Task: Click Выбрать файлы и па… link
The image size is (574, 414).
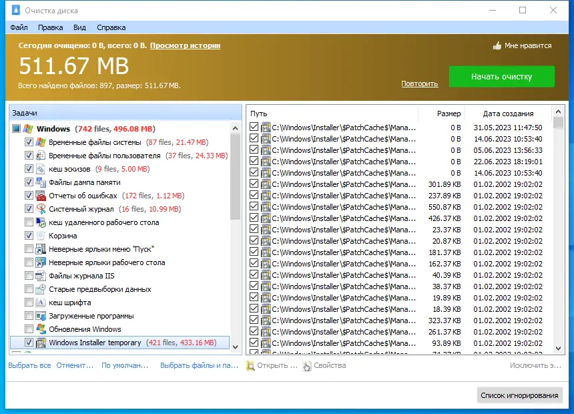Action: (x=199, y=365)
